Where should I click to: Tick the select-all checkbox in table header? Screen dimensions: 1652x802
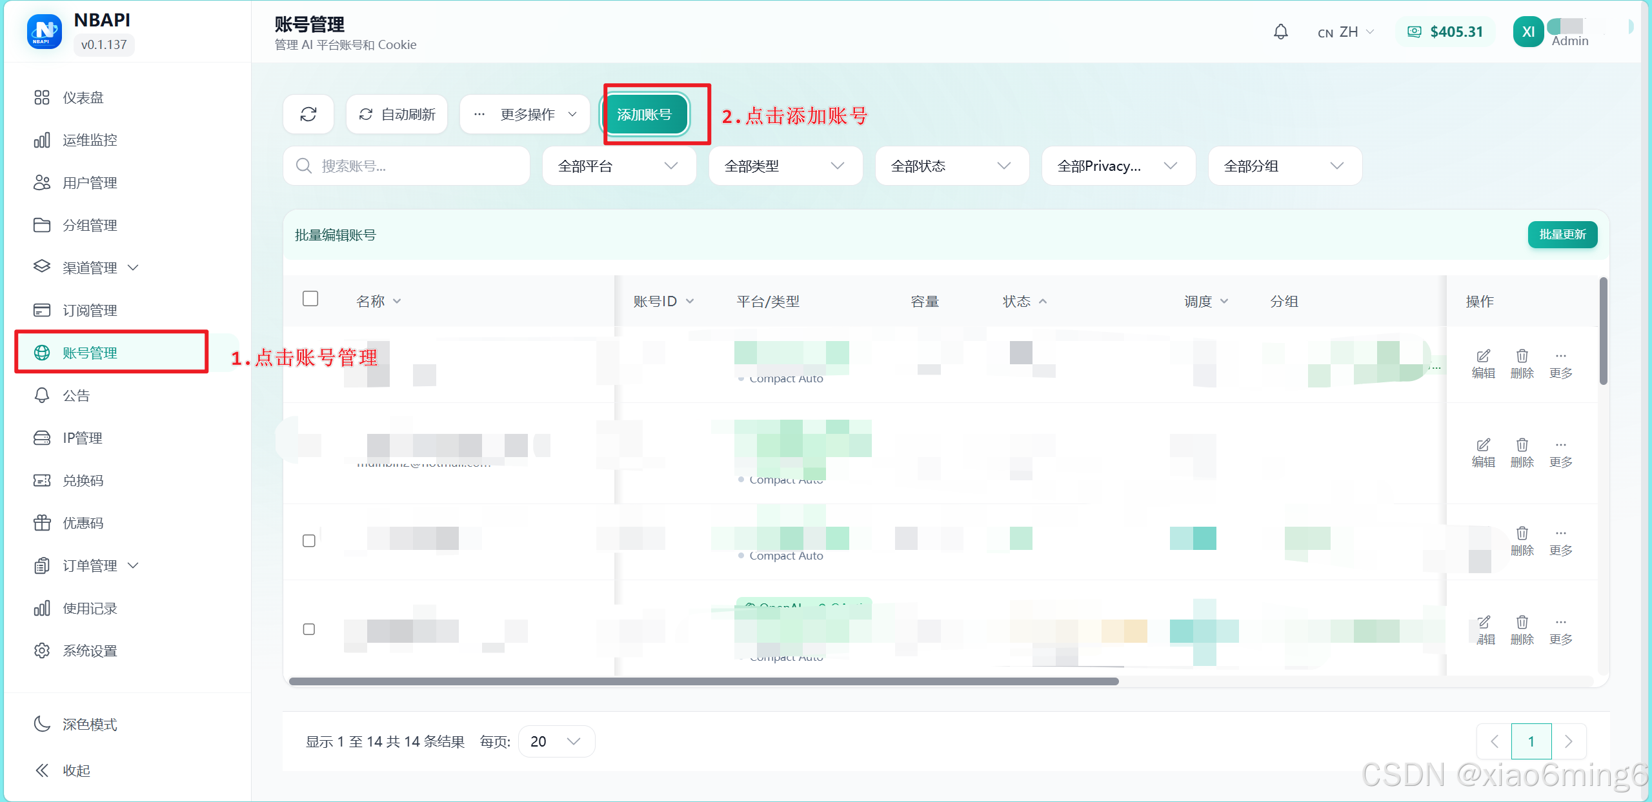pos(310,298)
